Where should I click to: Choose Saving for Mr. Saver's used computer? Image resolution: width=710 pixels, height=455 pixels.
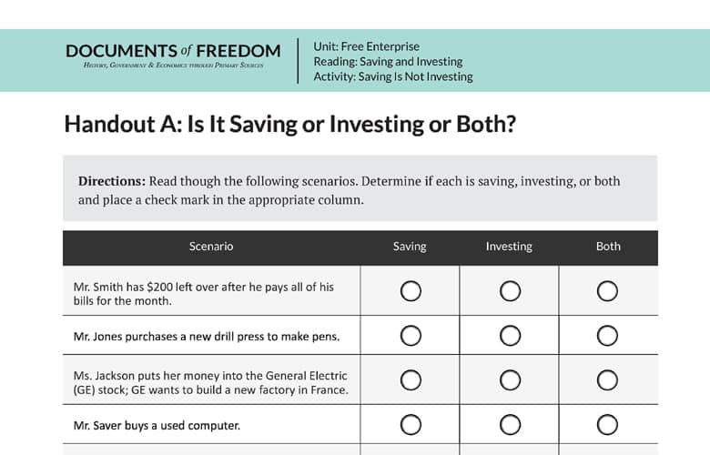pos(411,424)
